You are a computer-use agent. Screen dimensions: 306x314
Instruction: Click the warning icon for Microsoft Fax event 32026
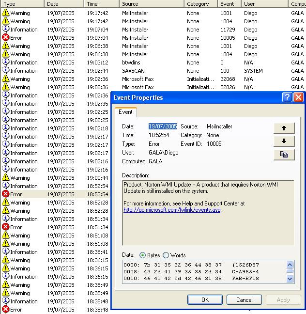[x=6, y=87]
